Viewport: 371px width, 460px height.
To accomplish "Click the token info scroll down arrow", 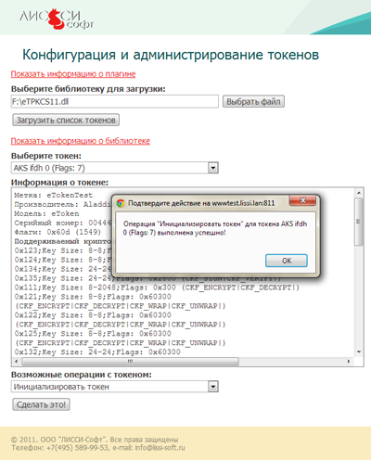I will [359, 351].
